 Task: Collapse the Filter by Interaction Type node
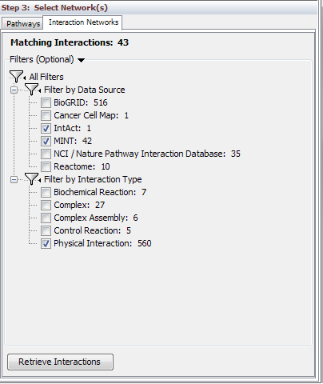tap(14, 179)
